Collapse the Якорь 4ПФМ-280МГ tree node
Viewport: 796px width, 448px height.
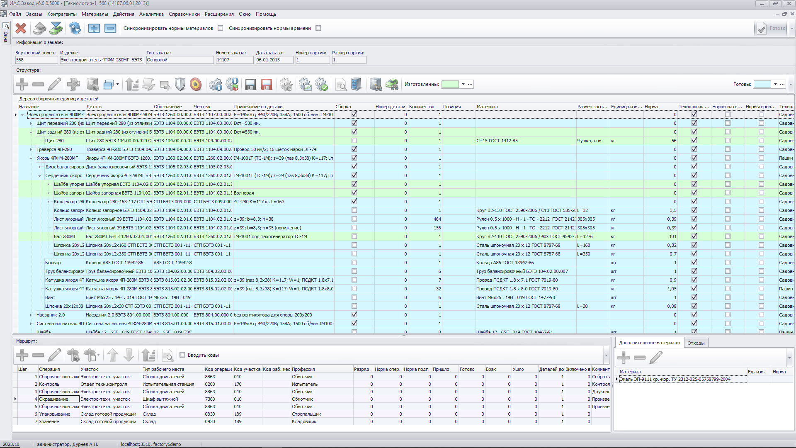31,158
